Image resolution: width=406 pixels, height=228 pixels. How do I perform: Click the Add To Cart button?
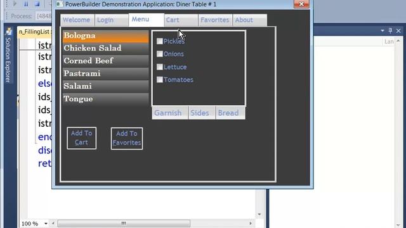(82, 138)
